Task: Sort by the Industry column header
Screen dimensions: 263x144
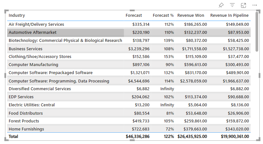Action: [17, 15]
